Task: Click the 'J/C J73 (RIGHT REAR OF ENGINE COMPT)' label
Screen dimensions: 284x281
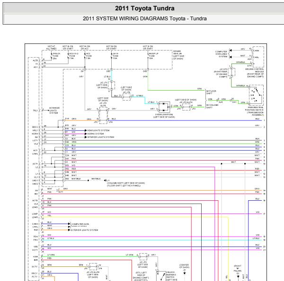Action: pyautogui.click(x=221, y=73)
